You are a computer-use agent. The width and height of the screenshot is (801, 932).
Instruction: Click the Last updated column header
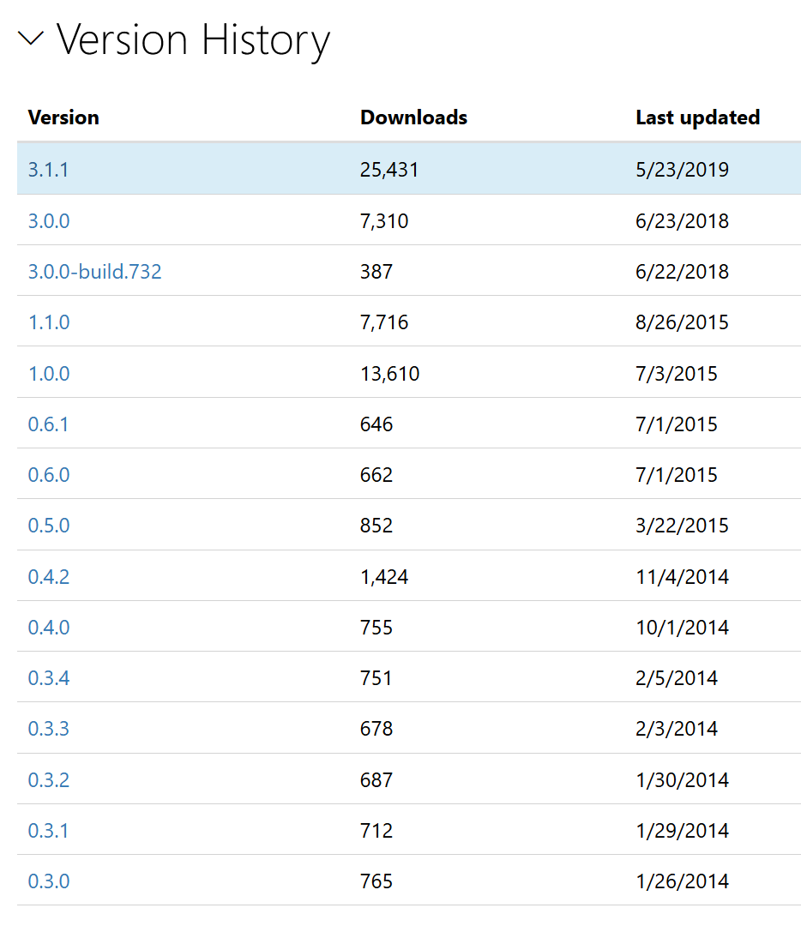point(698,117)
